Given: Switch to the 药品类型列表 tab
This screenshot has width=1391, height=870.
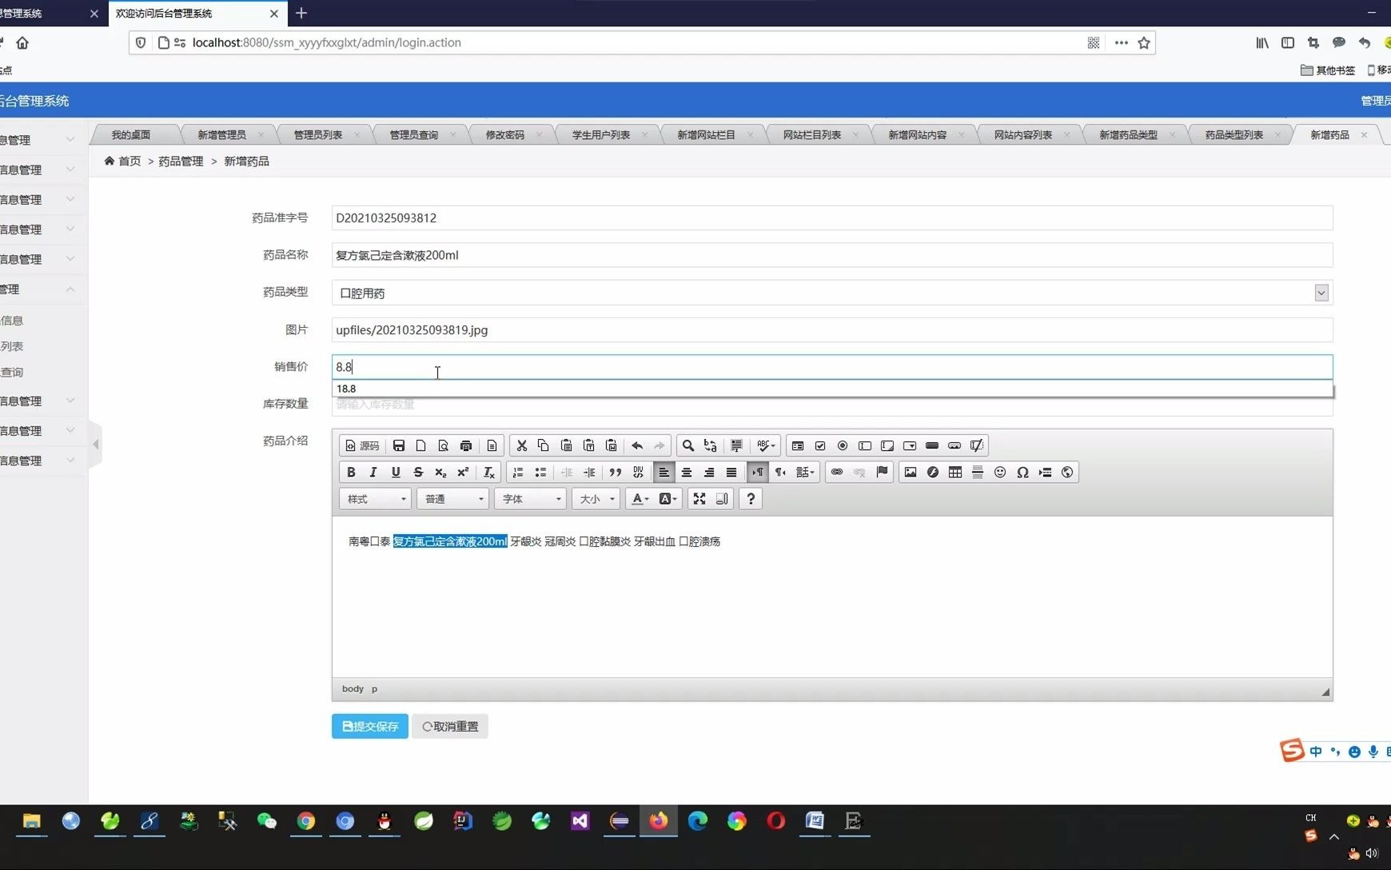Looking at the screenshot, I should point(1235,134).
